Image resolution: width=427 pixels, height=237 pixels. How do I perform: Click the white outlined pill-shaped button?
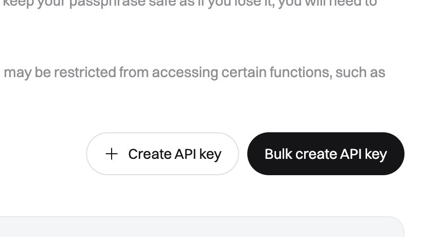[x=163, y=154]
